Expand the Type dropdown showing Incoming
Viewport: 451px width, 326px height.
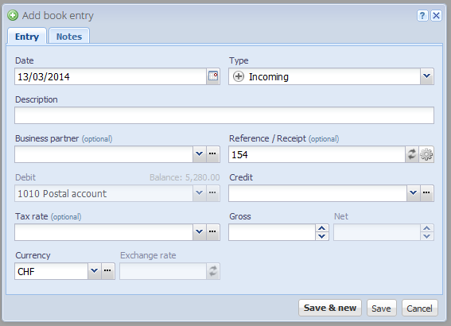tap(427, 76)
